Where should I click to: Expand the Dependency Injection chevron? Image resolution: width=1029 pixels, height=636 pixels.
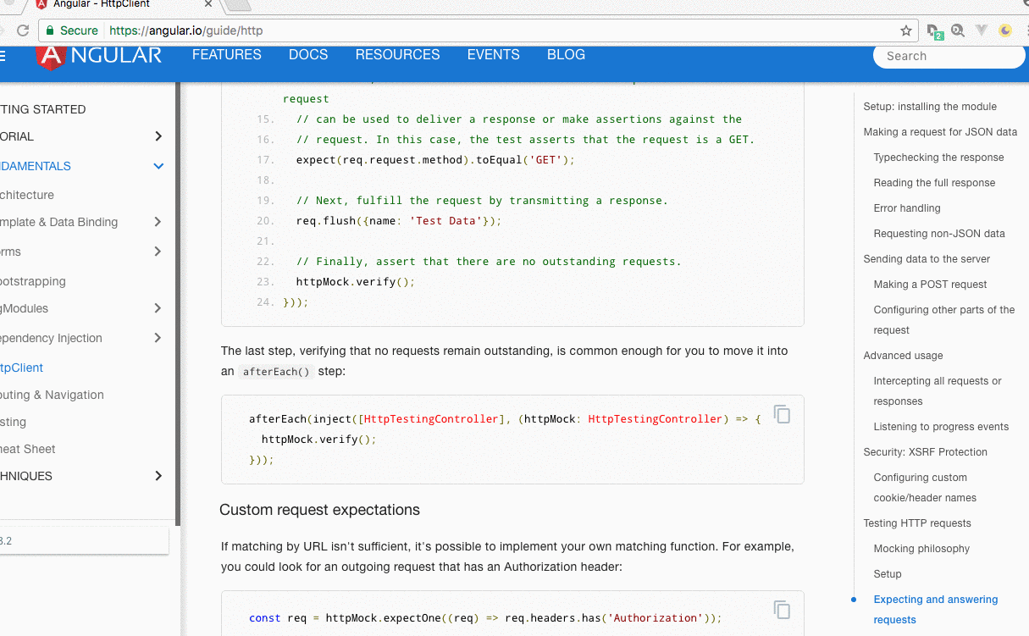coord(158,338)
